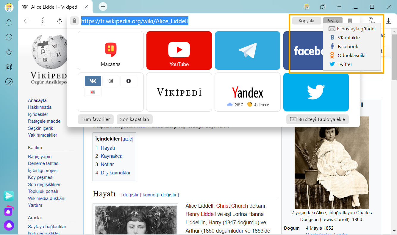This screenshot has width=397, height=235.
Task: Reload the current page
Action: click(59, 21)
